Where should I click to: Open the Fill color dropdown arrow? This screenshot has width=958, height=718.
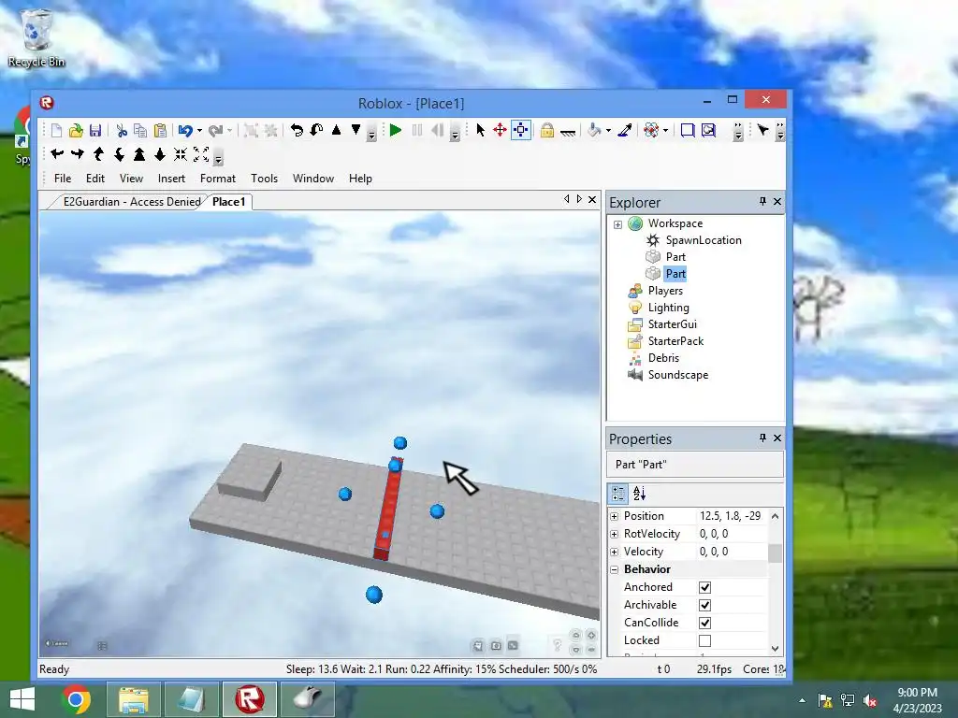pyautogui.click(x=608, y=131)
